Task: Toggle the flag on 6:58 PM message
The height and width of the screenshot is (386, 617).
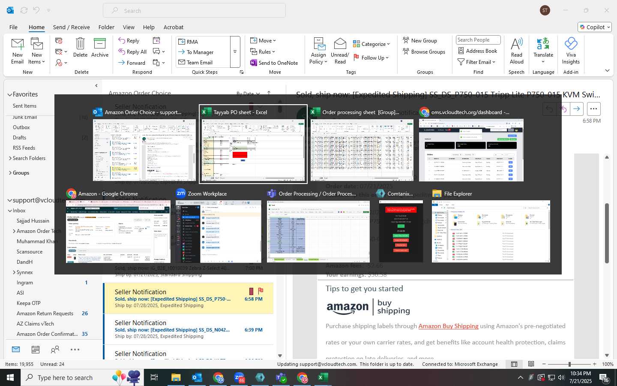Action: (261, 291)
